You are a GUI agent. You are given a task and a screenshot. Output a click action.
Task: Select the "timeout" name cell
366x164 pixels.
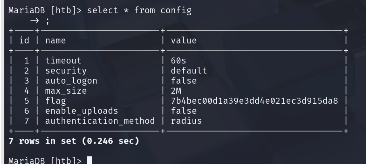click(x=63, y=61)
